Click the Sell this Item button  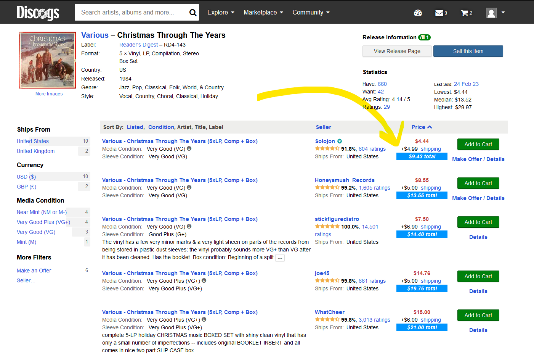coord(468,51)
